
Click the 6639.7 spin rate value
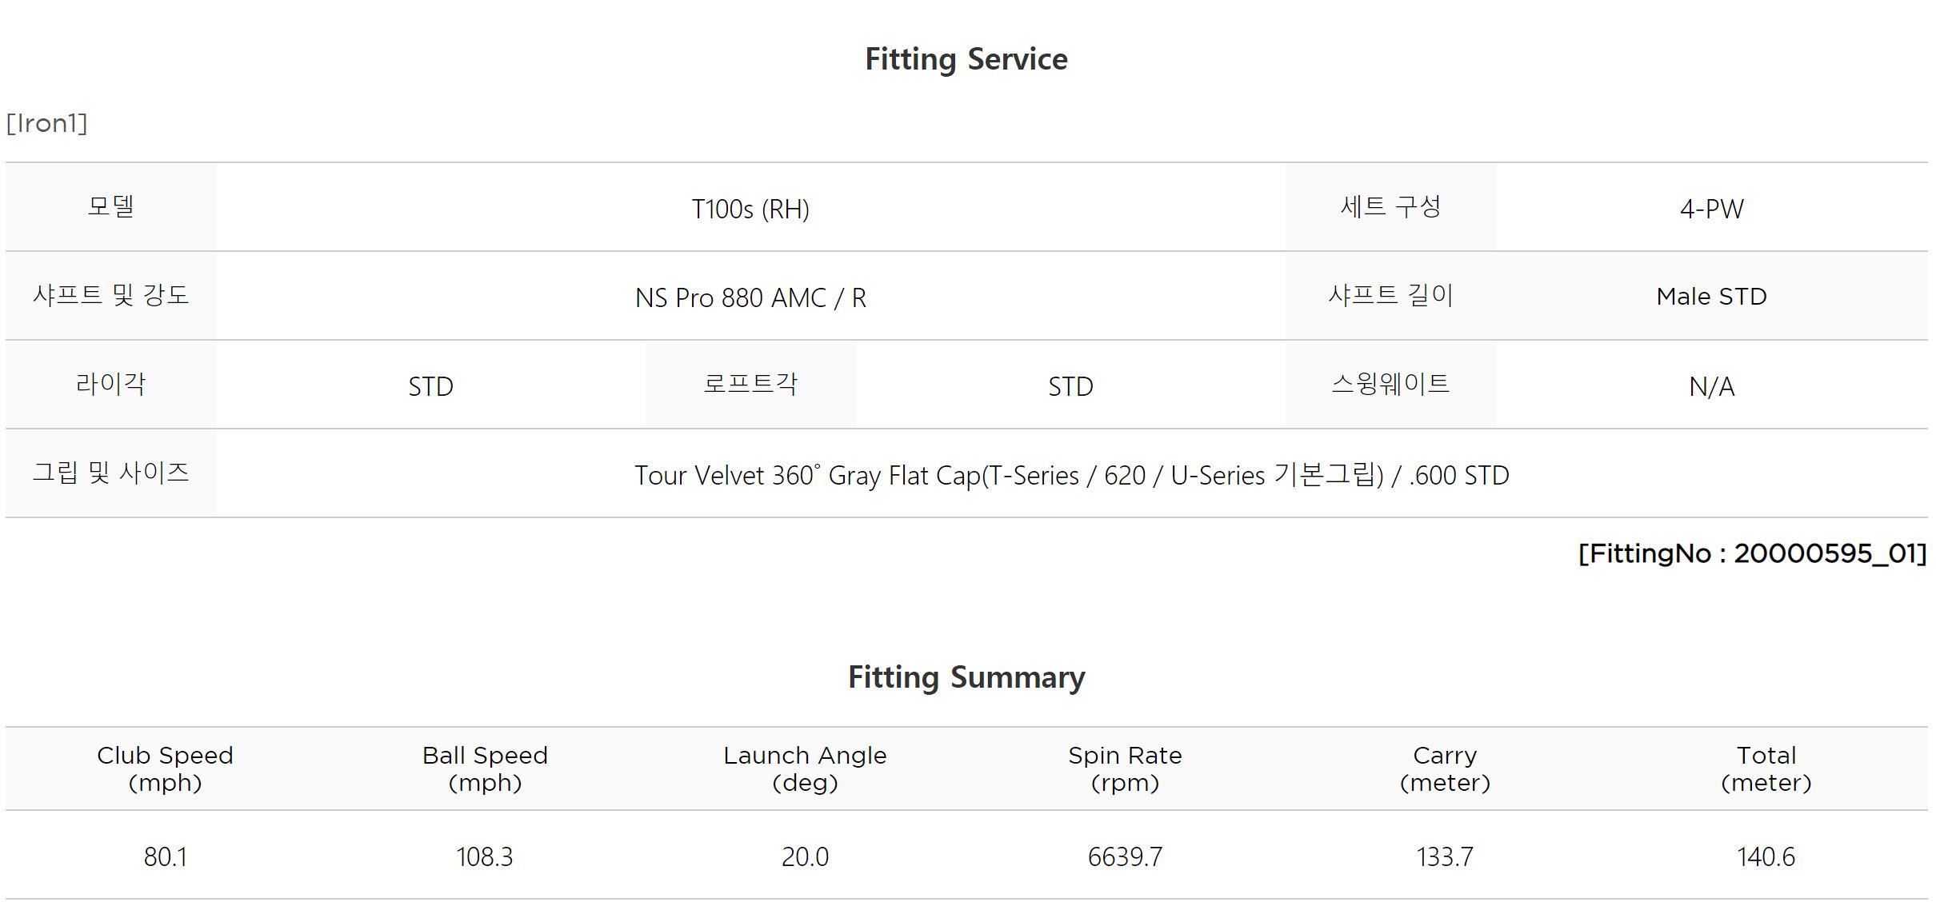tap(1125, 856)
